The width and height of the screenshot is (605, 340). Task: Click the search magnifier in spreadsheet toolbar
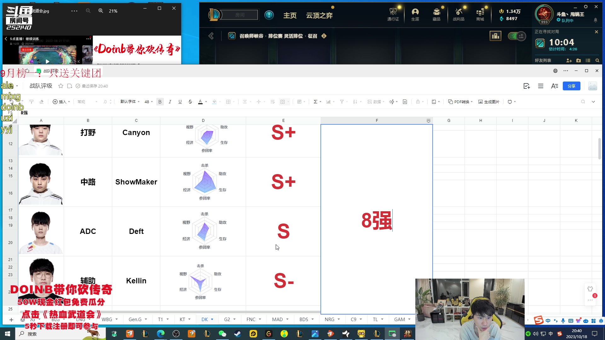(583, 102)
